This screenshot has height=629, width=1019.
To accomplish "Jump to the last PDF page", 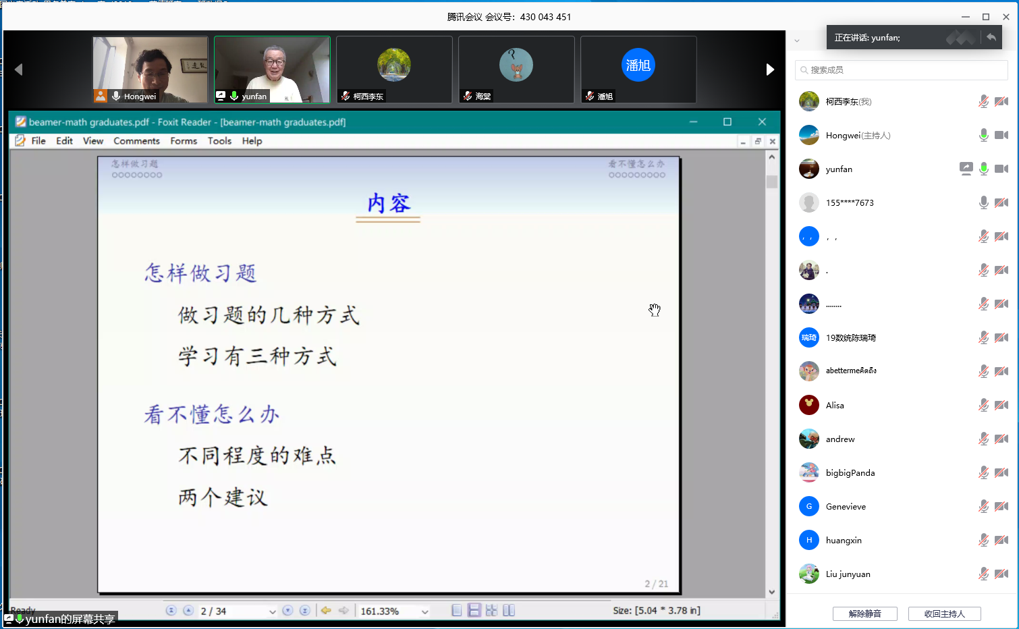I will [305, 611].
